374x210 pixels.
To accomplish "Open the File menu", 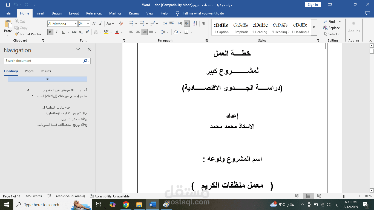I will pyautogui.click(x=8, y=13).
